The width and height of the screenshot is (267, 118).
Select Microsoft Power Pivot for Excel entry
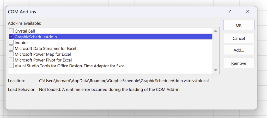pyautogui.click(x=43, y=60)
